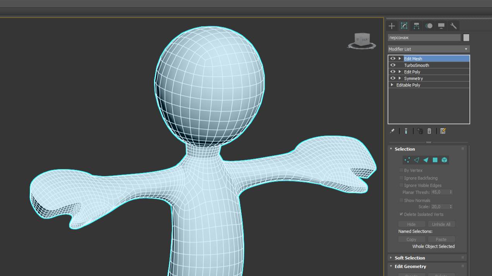The height and width of the screenshot is (276, 492).
Task: Expand the Soft Selection rollout
Action: click(391, 257)
